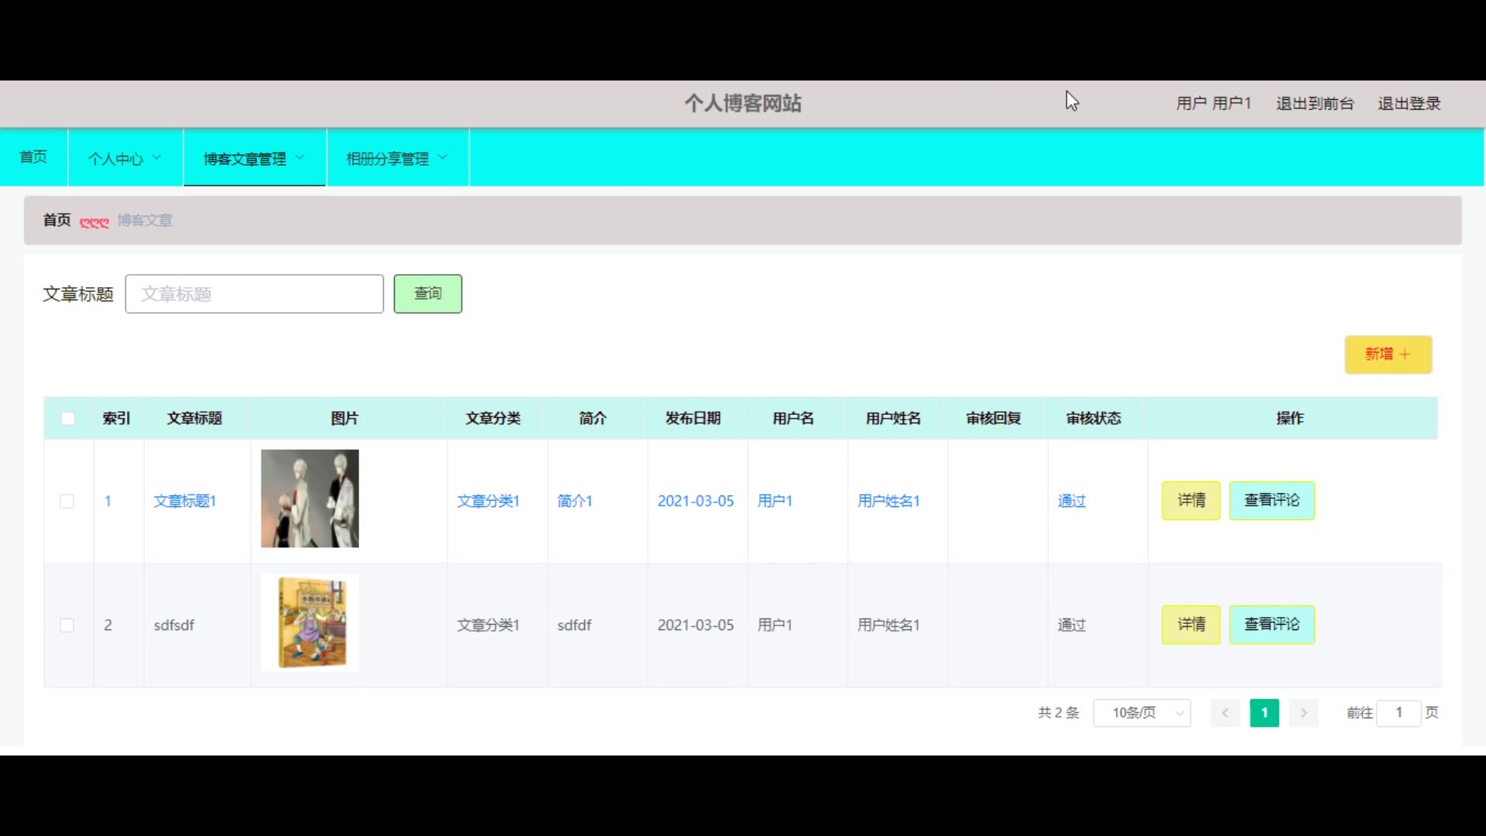Screen dimensions: 1486x836
Task: Click the 退出登录 logout link
Action: point(1409,104)
